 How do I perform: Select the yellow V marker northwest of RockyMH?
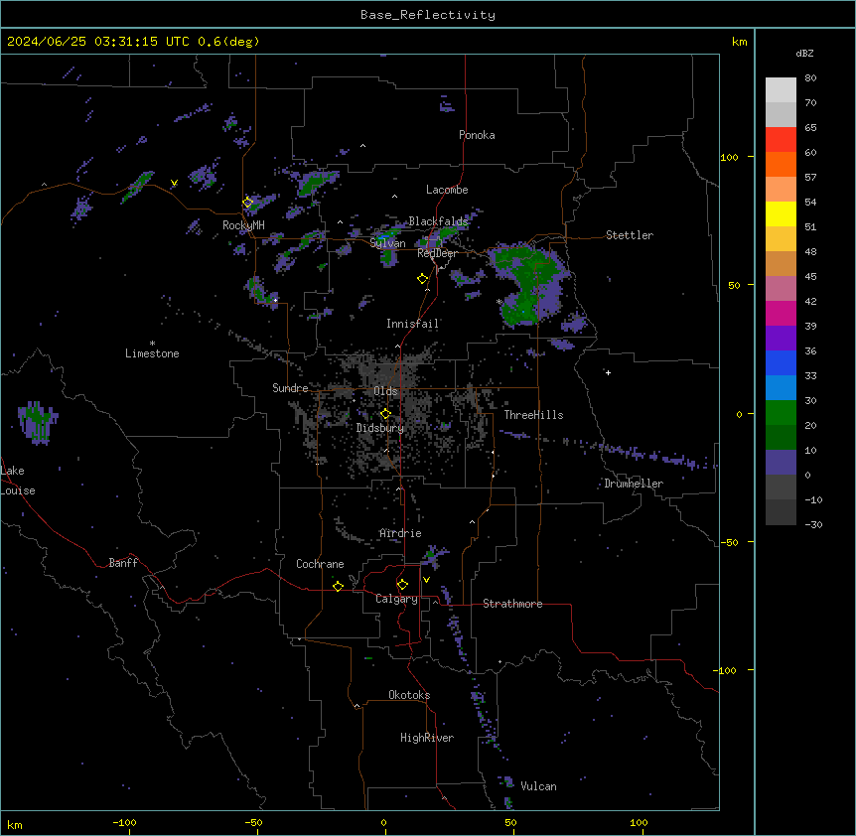pyautogui.click(x=174, y=183)
